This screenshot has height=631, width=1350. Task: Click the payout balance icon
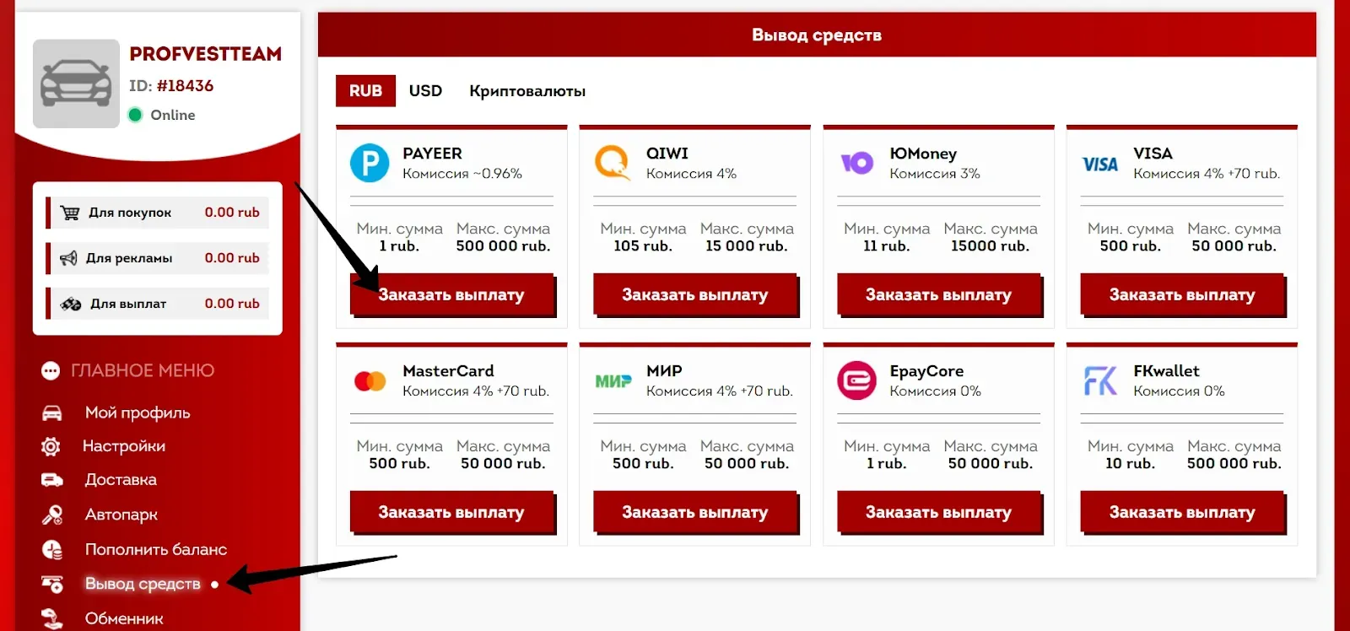(70, 304)
